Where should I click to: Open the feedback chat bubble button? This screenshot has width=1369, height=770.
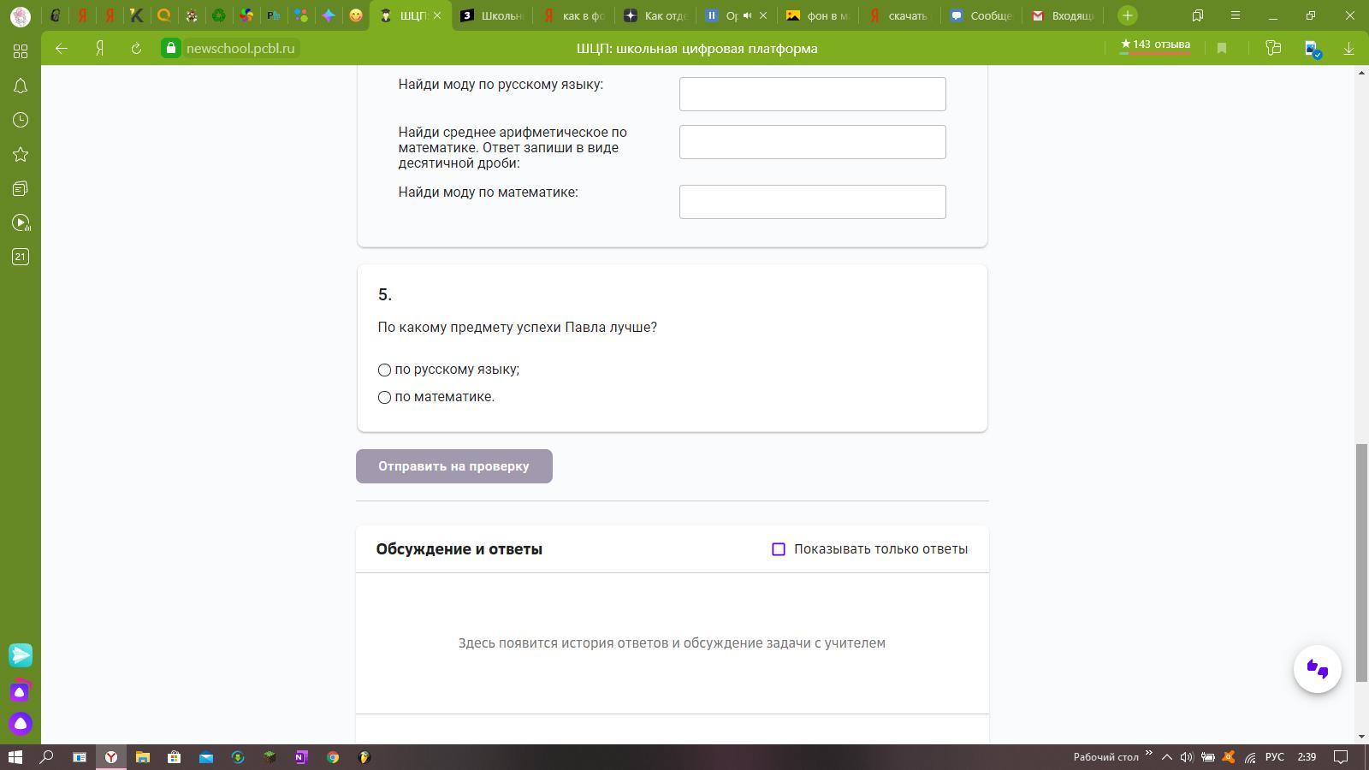coord(1318,669)
